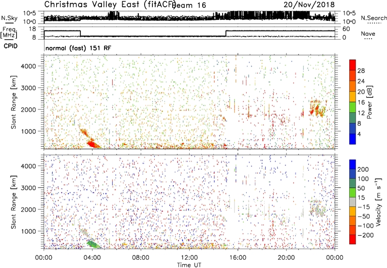387x268 pixels.
Task: Click the green echo near 04:00 in velocity panel
Action: (93, 244)
